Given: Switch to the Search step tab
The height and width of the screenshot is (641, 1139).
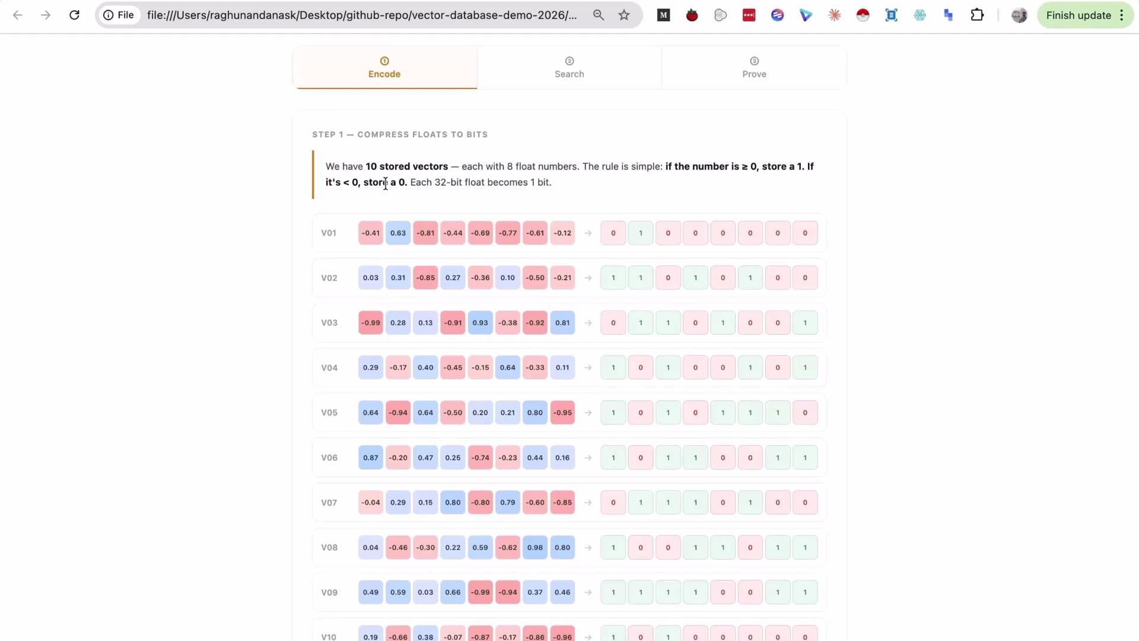Looking at the screenshot, I should click(x=569, y=68).
